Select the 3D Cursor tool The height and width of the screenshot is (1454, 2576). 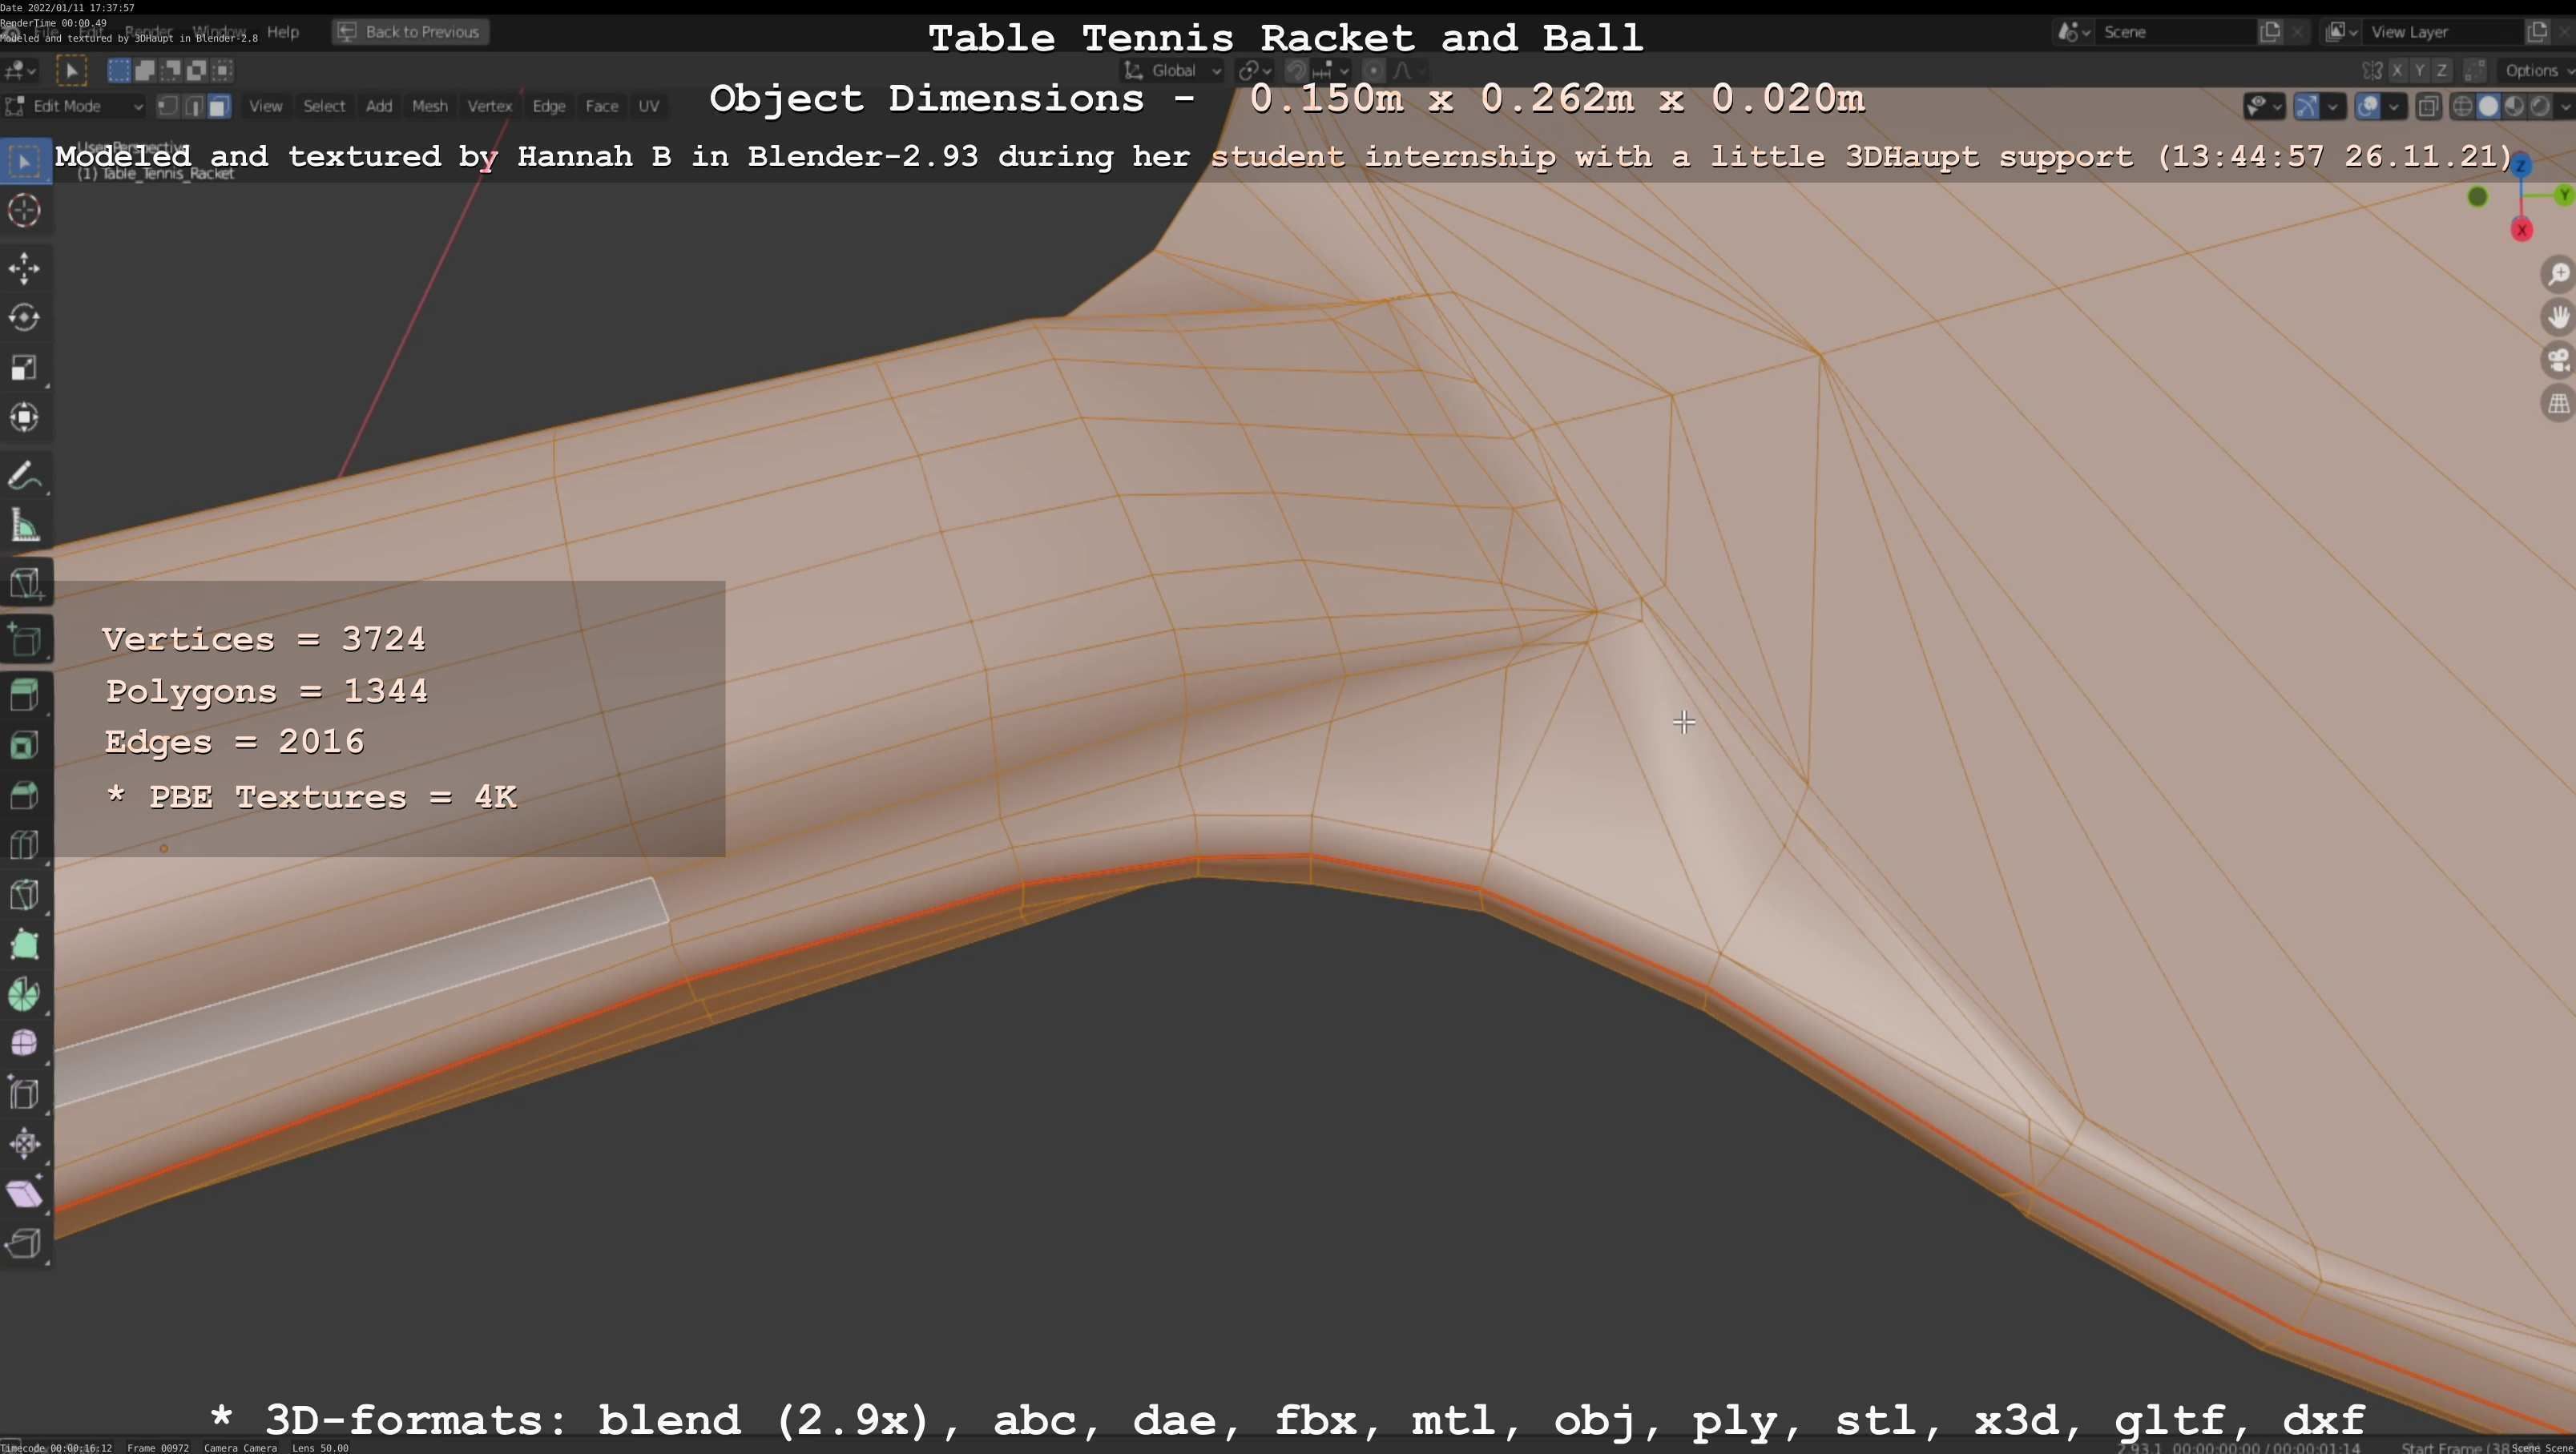(24, 211)
